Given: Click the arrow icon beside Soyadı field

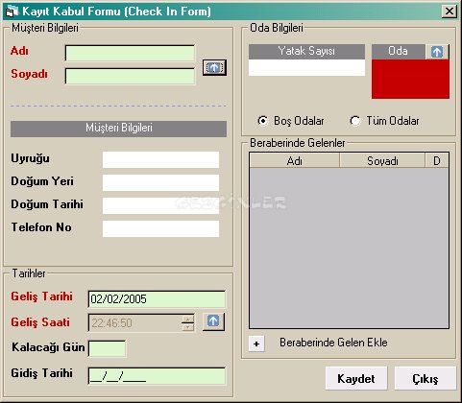Looking at the screenshot, I should 214,67.
